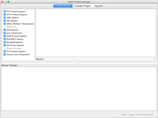Image resolution: width=158 pixels, height=118 pixels.
Task: Switch to the Available Plugins tab
Action: click(82, 6)
